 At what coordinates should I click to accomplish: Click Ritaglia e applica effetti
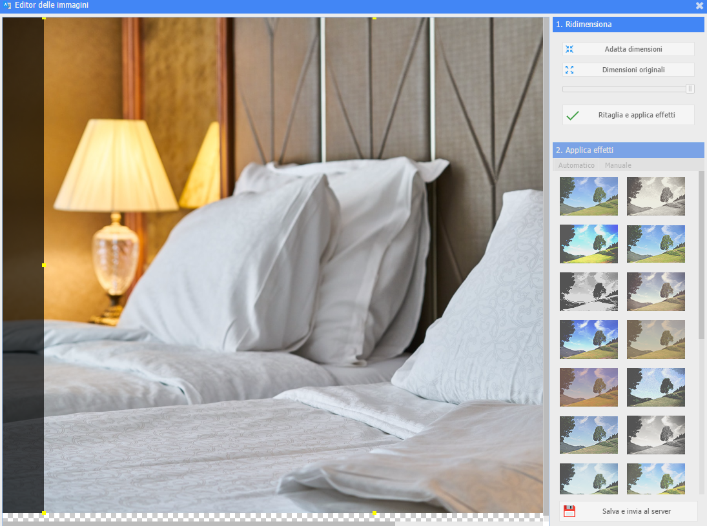(636, 115)
